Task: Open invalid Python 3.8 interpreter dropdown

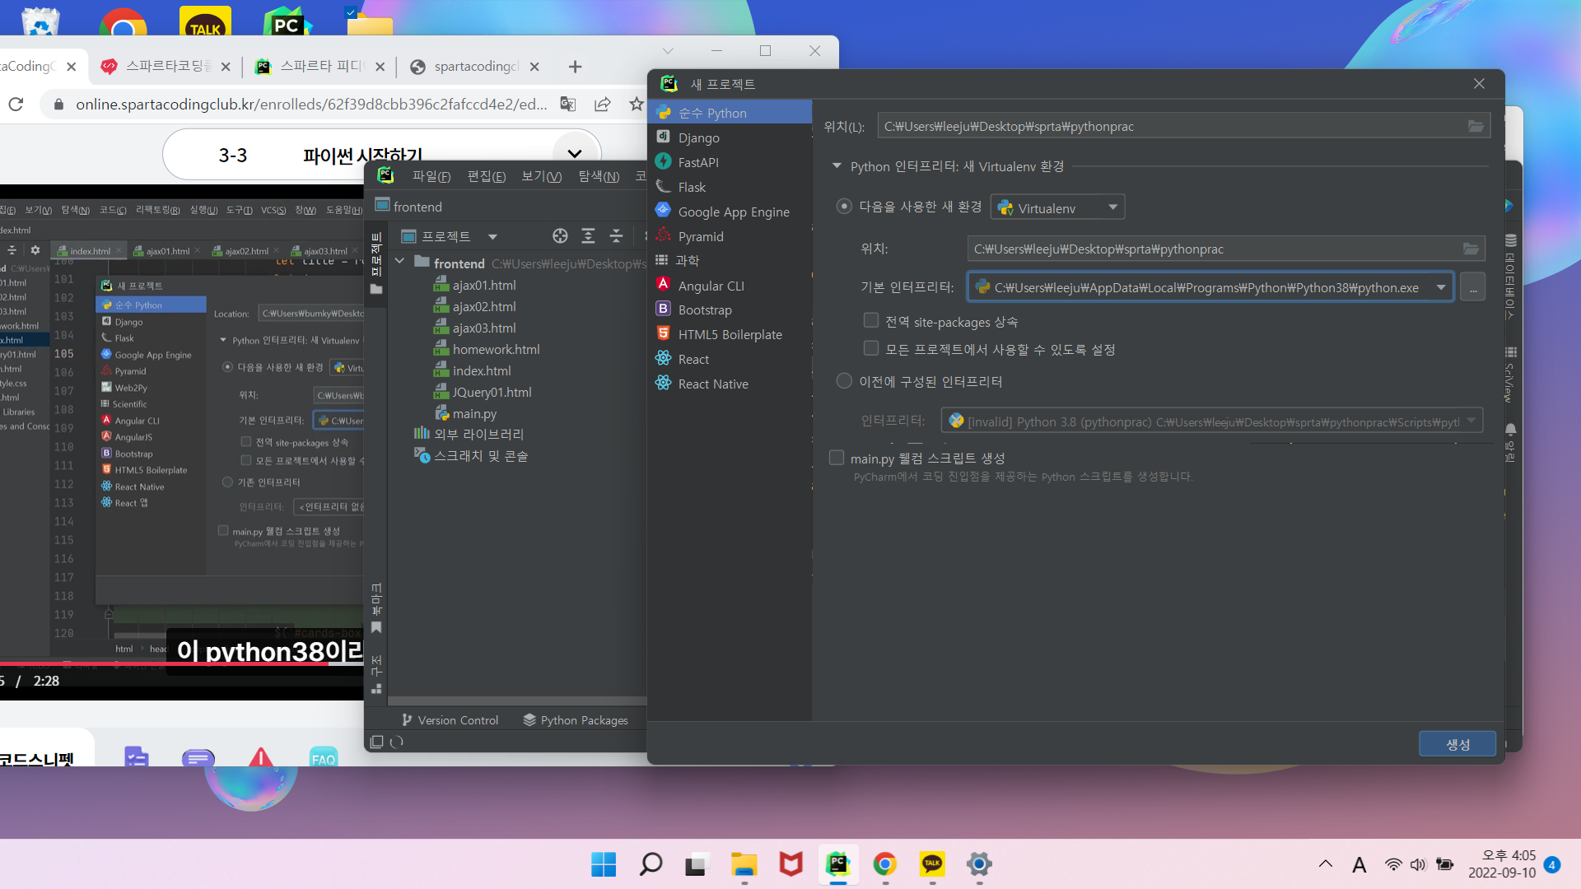Action: click(x=1212, y=421)
